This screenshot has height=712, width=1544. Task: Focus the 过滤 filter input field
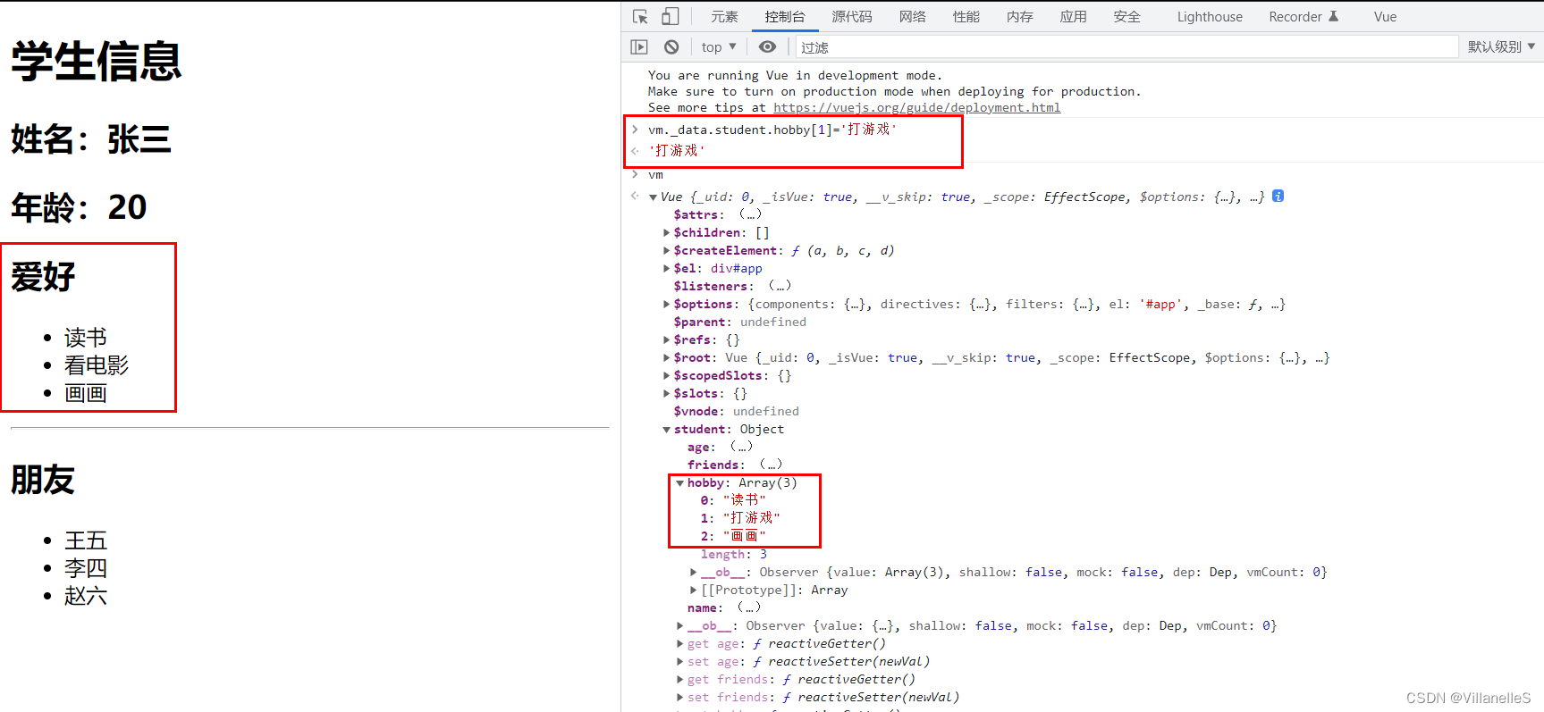[x=1126, y=46]
